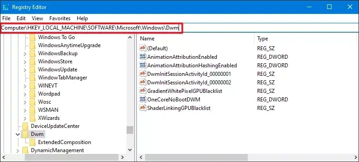The height and width of the screenshot is (162, 359).
Task: Click the Dwm folder icon
Action: click(25, 134)
